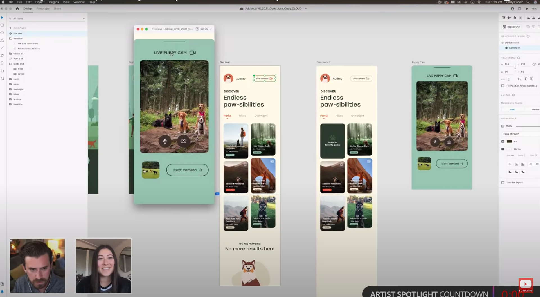Image resolution: width=540 pixels, height=297 pixels.
Task: Select the Text tool
Action: (2, 63)
